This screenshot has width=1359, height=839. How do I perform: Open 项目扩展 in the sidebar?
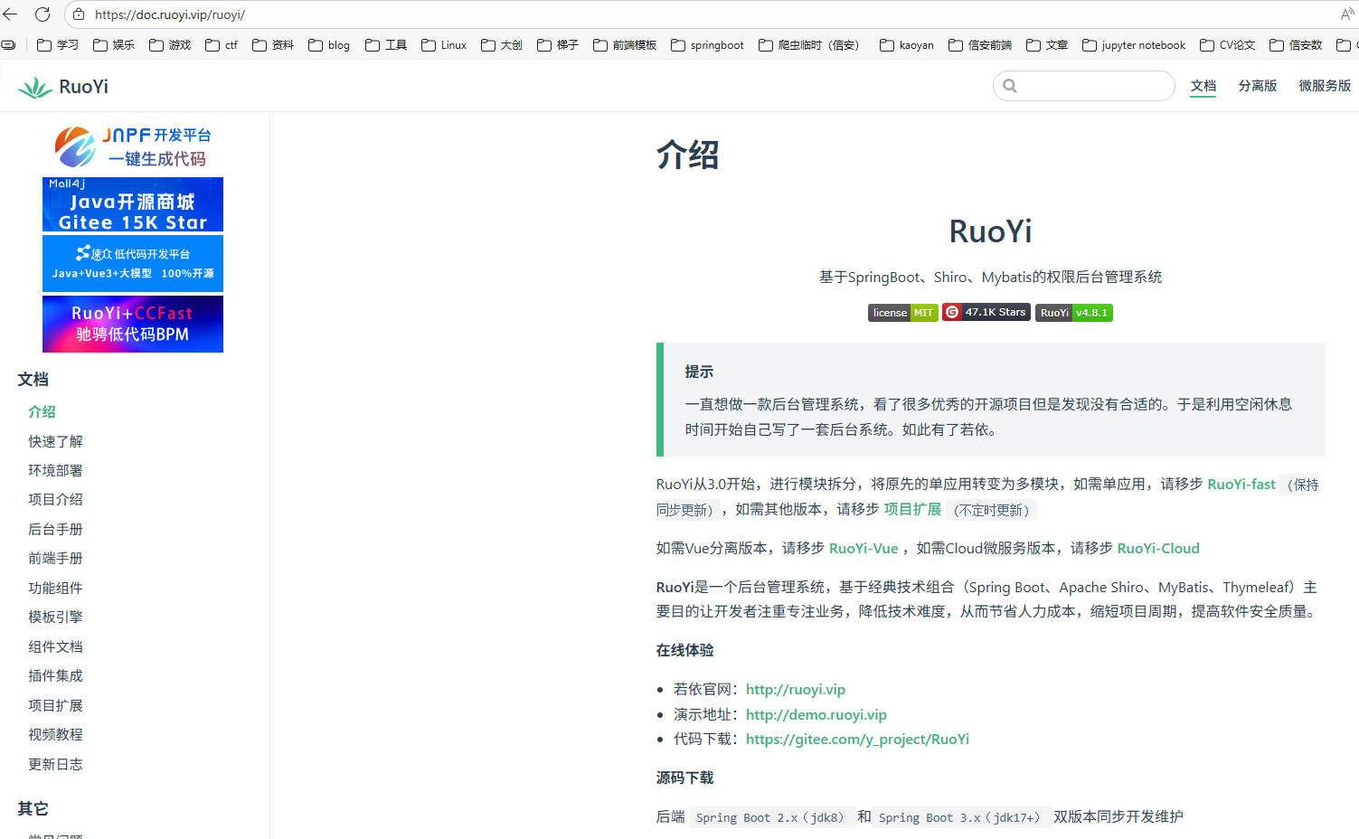(x=55, y=706)
